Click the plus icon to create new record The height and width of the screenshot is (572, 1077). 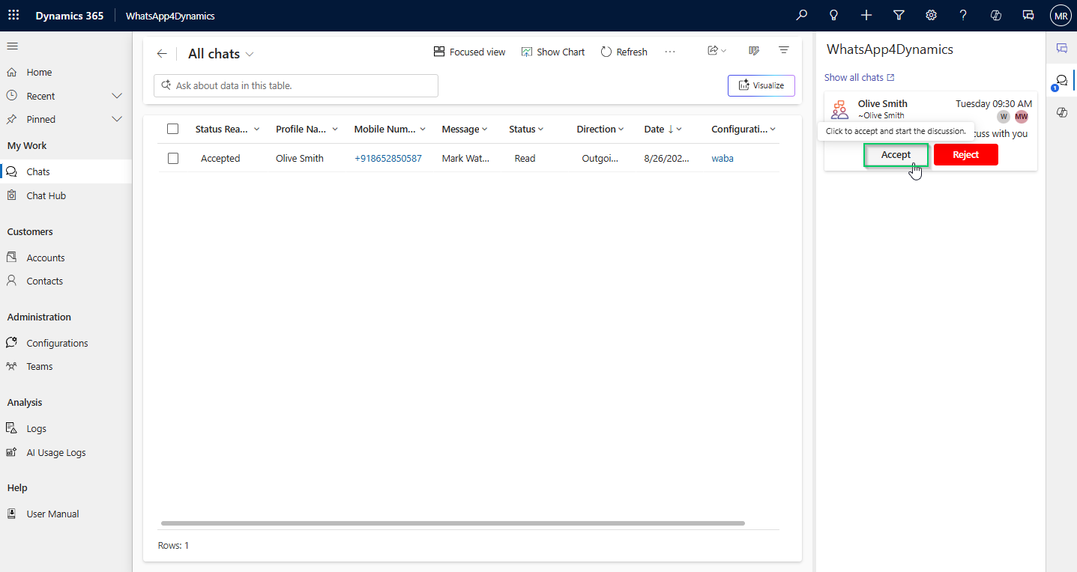pyautogui.click(x=866, y=16)
